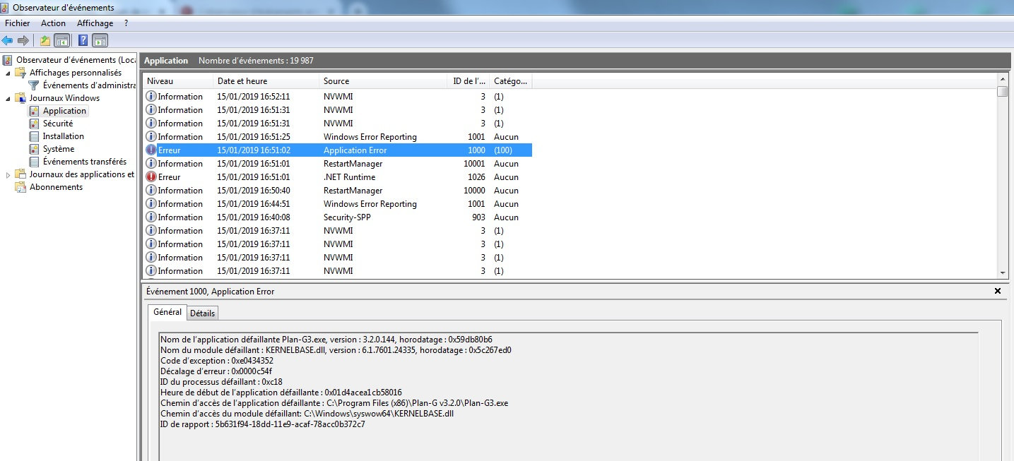The width and height of the screenshot is (1014, 461).
Task: Click the funnel icon of Événements d'administration
Action: click(34, 85)
